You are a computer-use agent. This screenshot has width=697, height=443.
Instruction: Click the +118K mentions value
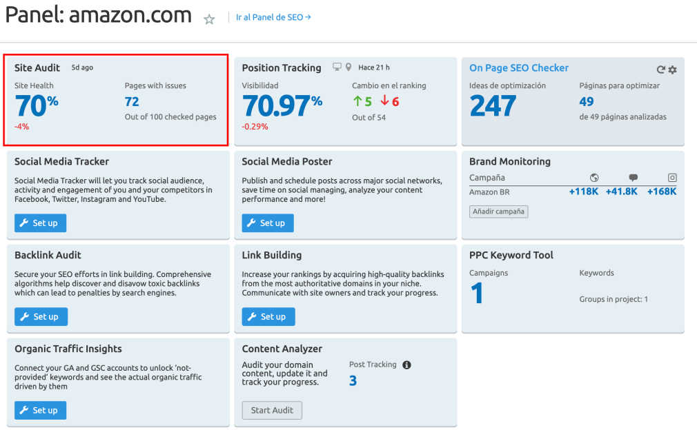[584, 192]
